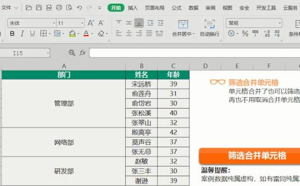
Task: Apply yellow fill color to cell
Action: [x=72, y=34]
